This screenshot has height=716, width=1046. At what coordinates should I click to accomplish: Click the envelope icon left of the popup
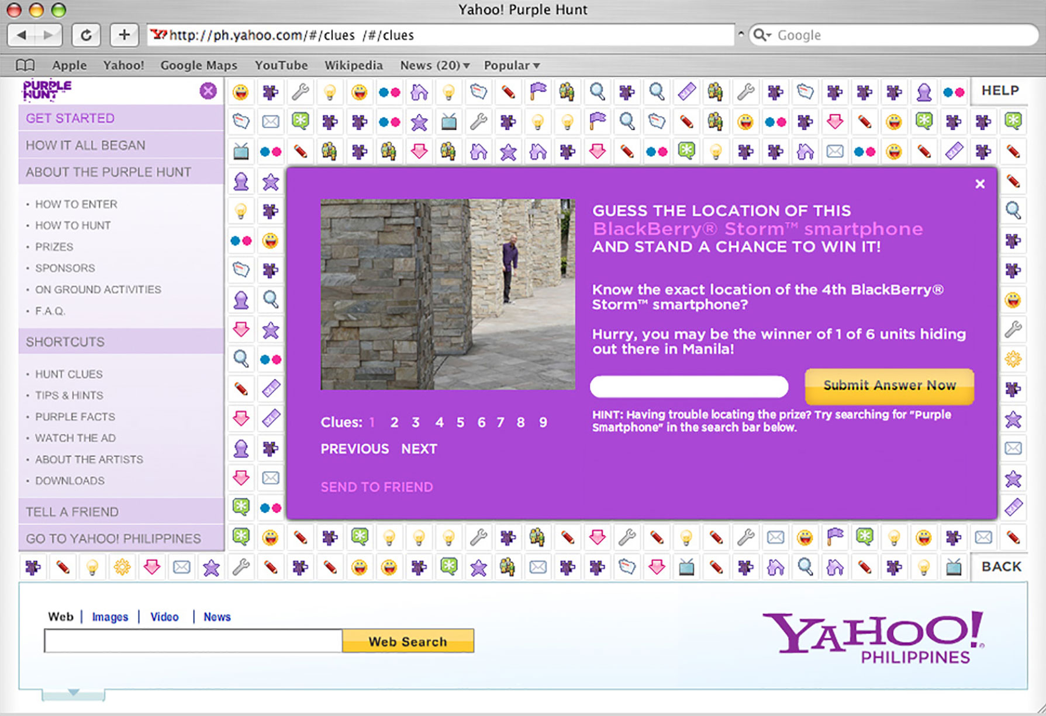(270, 478)
